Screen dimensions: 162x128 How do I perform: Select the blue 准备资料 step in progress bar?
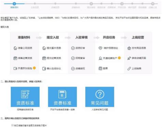(14, 4)
